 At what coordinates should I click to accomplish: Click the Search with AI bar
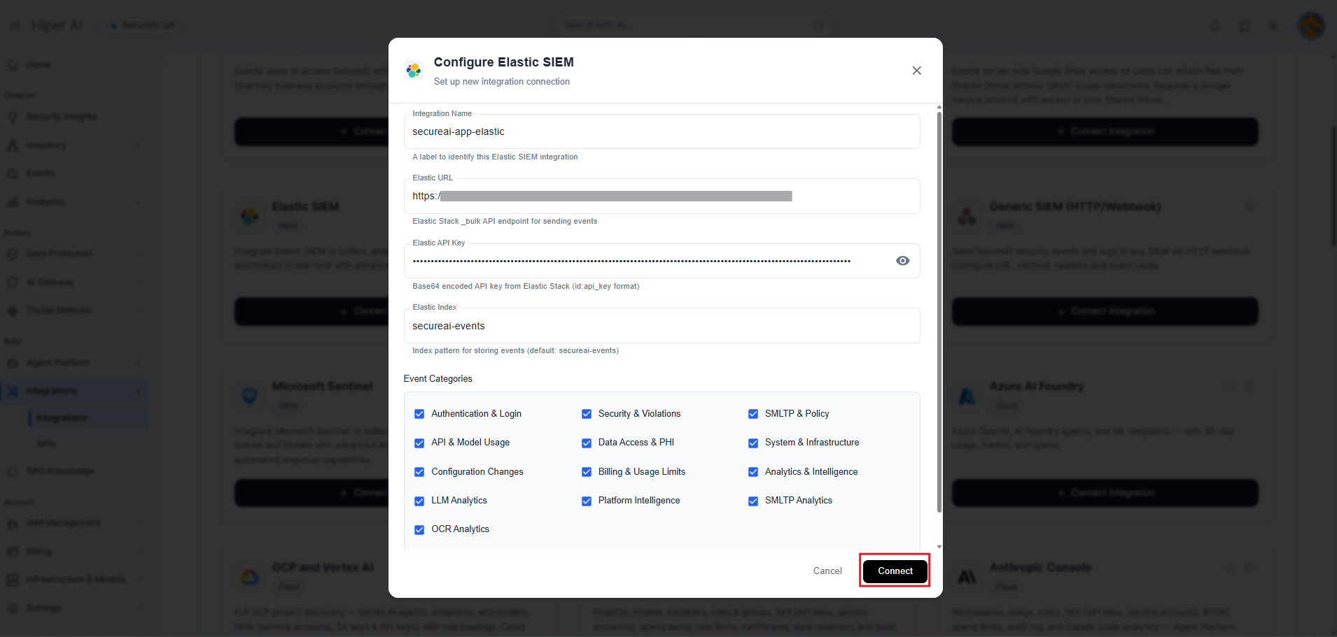pos(693,25)
